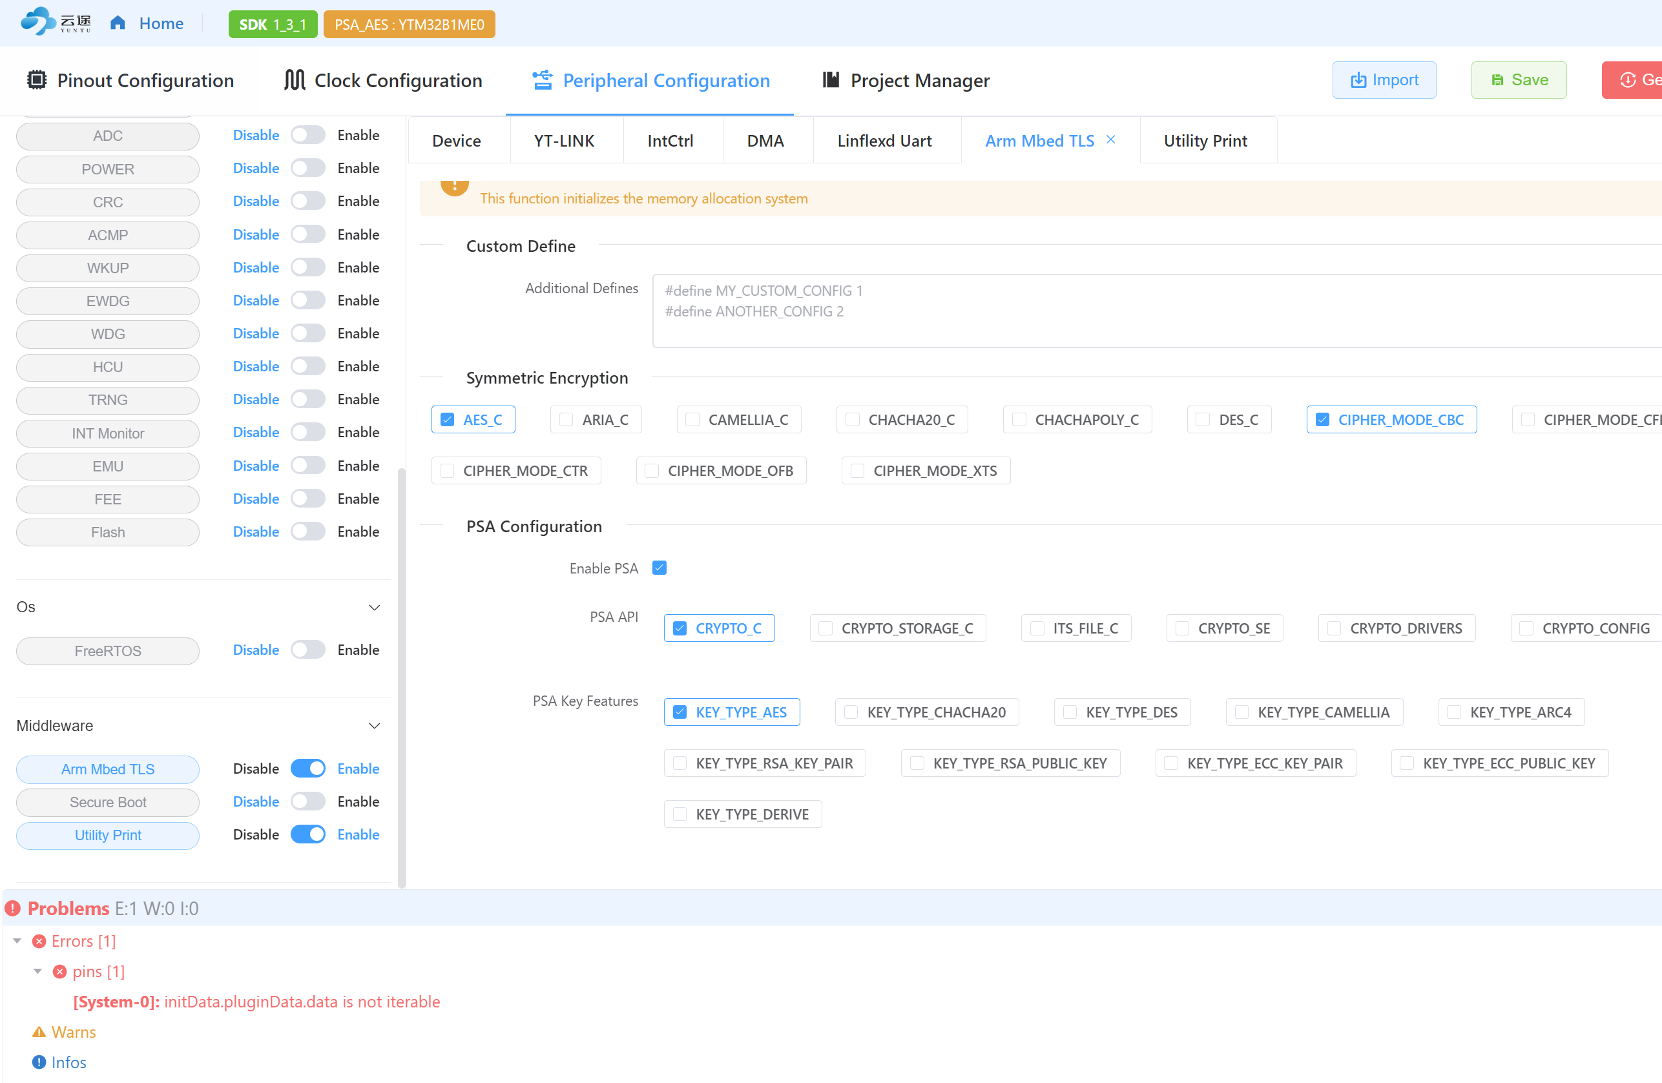
Task: Collapse the pins tree node
Action: tap(37, 971)
